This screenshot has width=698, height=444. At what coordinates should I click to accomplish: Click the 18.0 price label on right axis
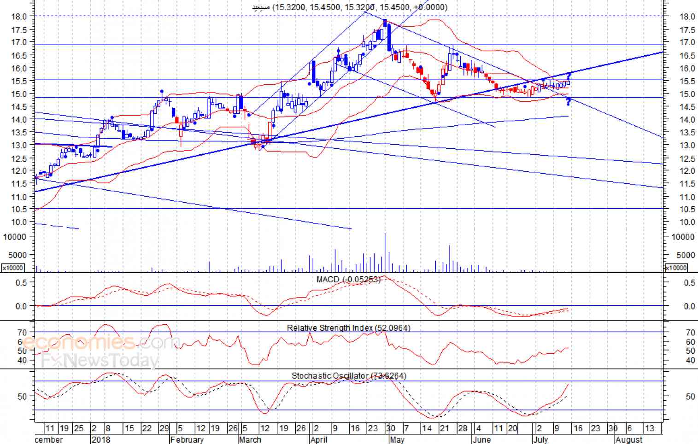(687, 17)
